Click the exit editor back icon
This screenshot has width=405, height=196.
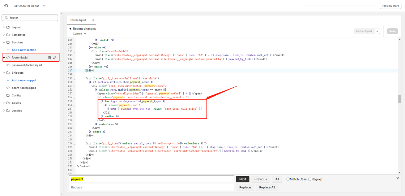click(6, 6)
